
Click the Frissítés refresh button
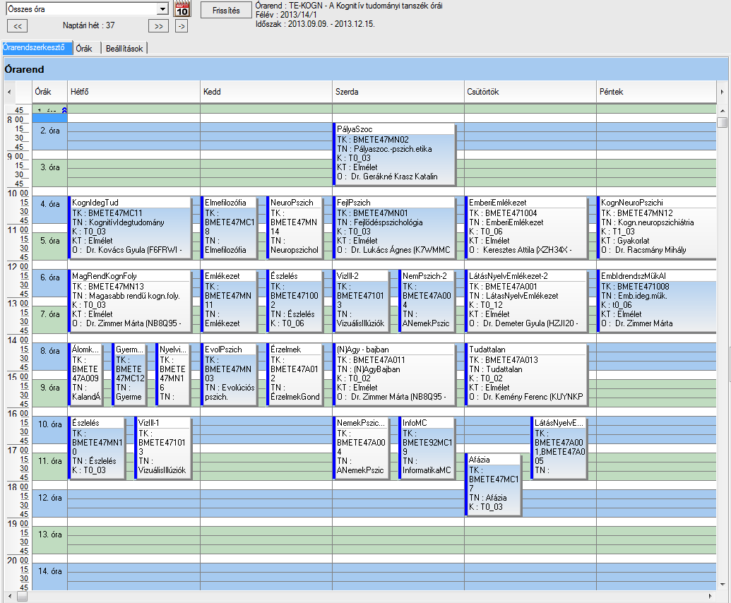tap(226, 11)
